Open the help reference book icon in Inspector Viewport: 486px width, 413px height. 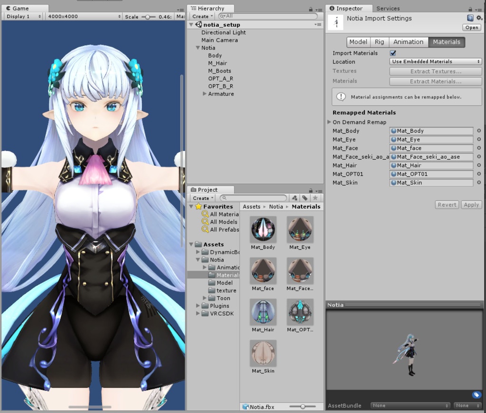470,18
